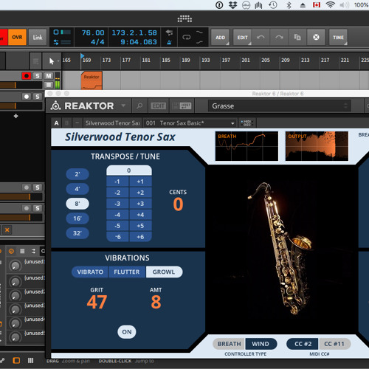Screen dimensions: 369x369
Task: Select CC #11 MIDI controller
Action: click(x=334, y=344)
